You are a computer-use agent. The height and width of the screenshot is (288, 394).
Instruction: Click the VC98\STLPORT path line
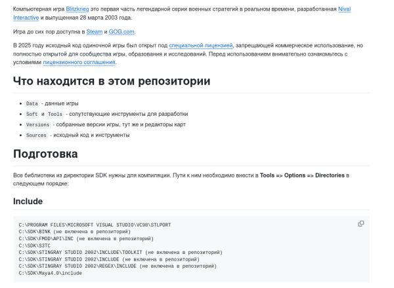[x=95, y=225]
